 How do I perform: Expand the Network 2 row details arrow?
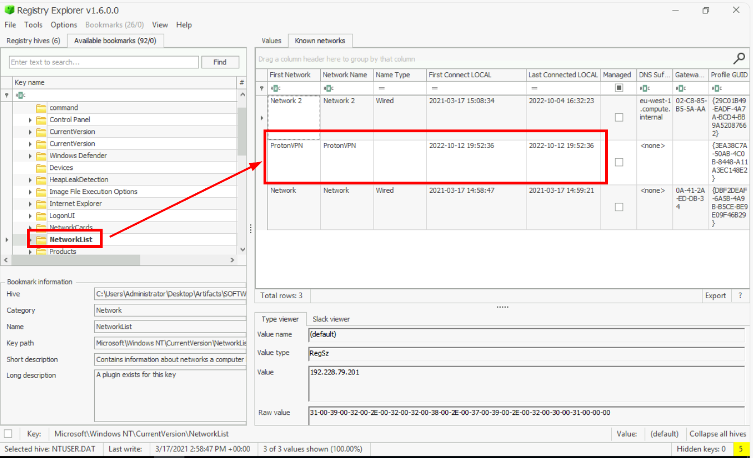[261, 118]
